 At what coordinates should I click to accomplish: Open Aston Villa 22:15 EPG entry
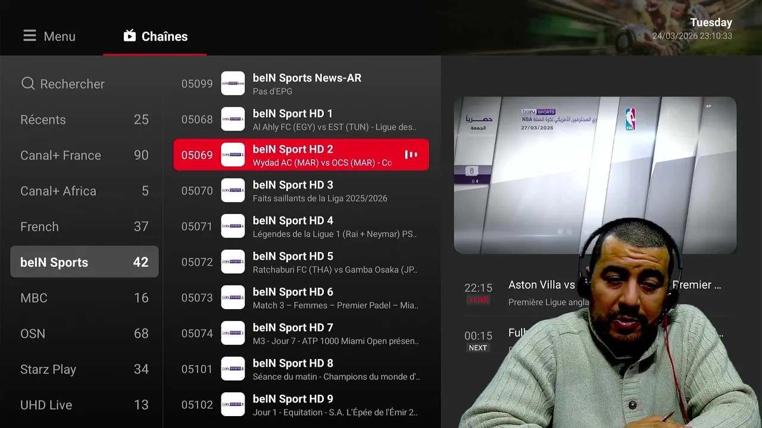(x=595, y=292)
